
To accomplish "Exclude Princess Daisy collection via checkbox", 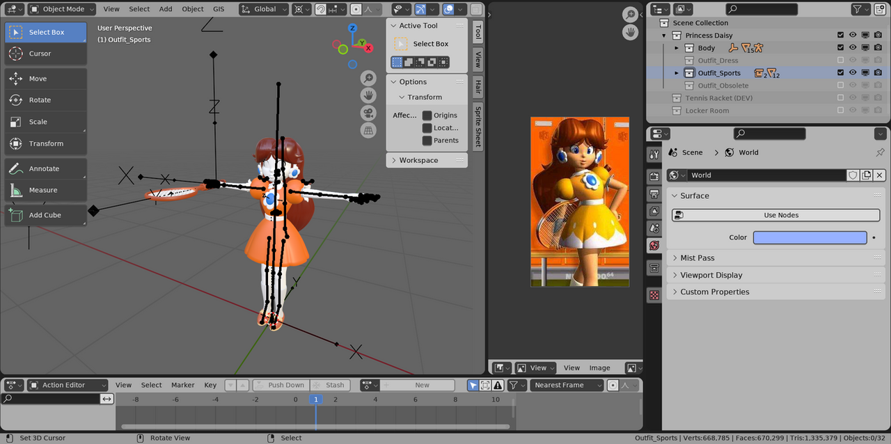I will pyautogui.click(x=840, y=35).
